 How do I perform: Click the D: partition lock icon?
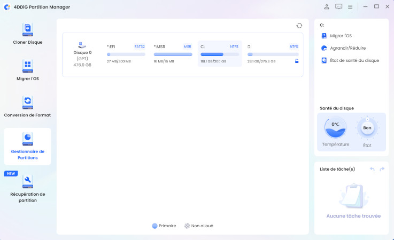pyautogui.click(x=297, y=61)
